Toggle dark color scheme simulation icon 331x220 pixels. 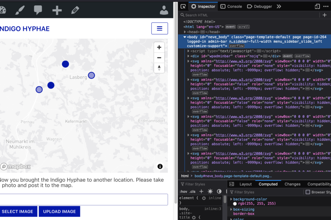219,191
